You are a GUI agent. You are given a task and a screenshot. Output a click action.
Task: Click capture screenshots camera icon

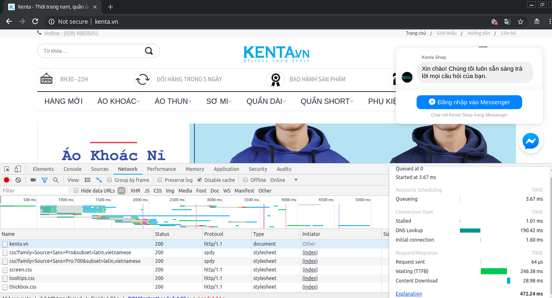point(33,180)
